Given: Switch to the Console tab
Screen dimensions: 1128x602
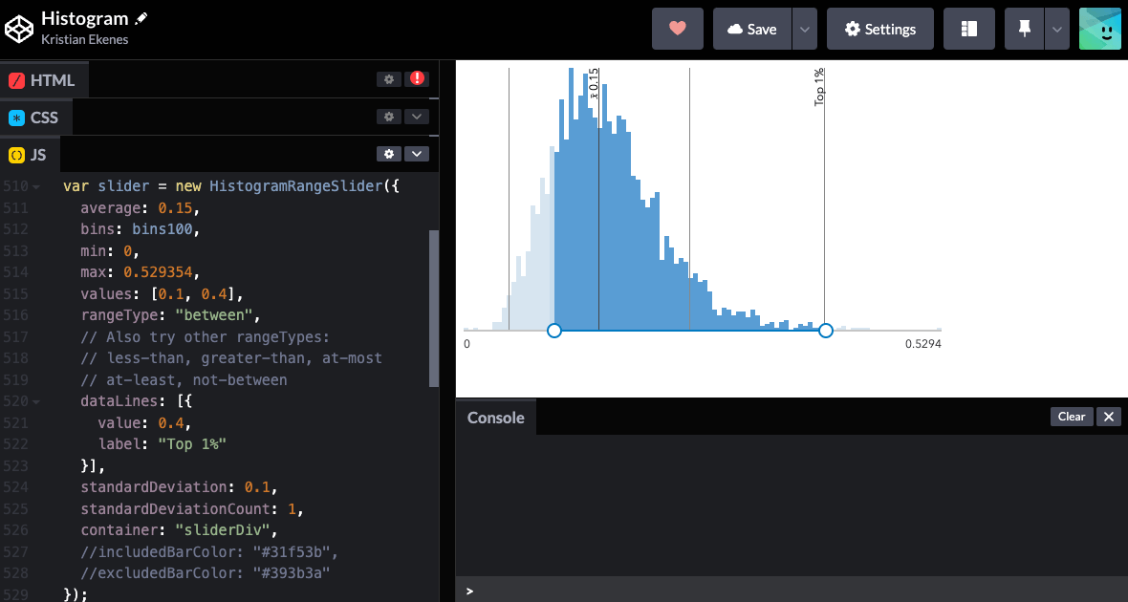Looking at the screenshot, I should (x=495, y=418).
